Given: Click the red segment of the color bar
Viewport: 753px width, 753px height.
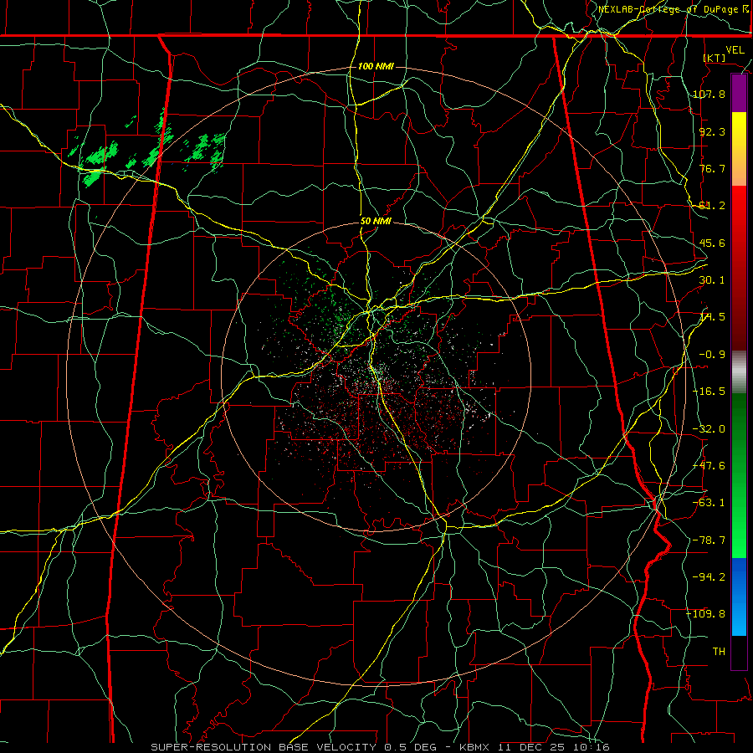Looking at the screenshot, I should pyautogui.click(x=739, y=268).
